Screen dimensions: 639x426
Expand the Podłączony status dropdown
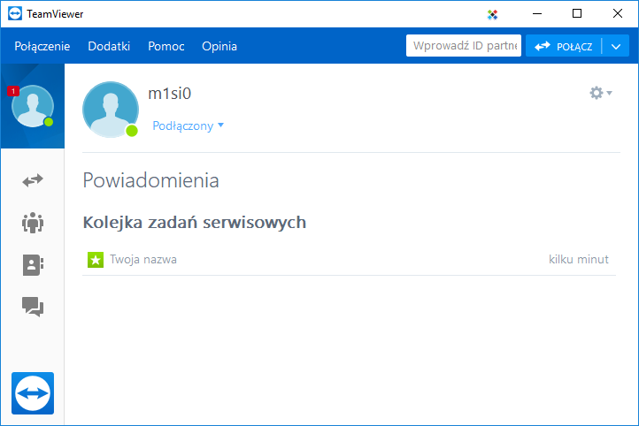tap(188, 126)
